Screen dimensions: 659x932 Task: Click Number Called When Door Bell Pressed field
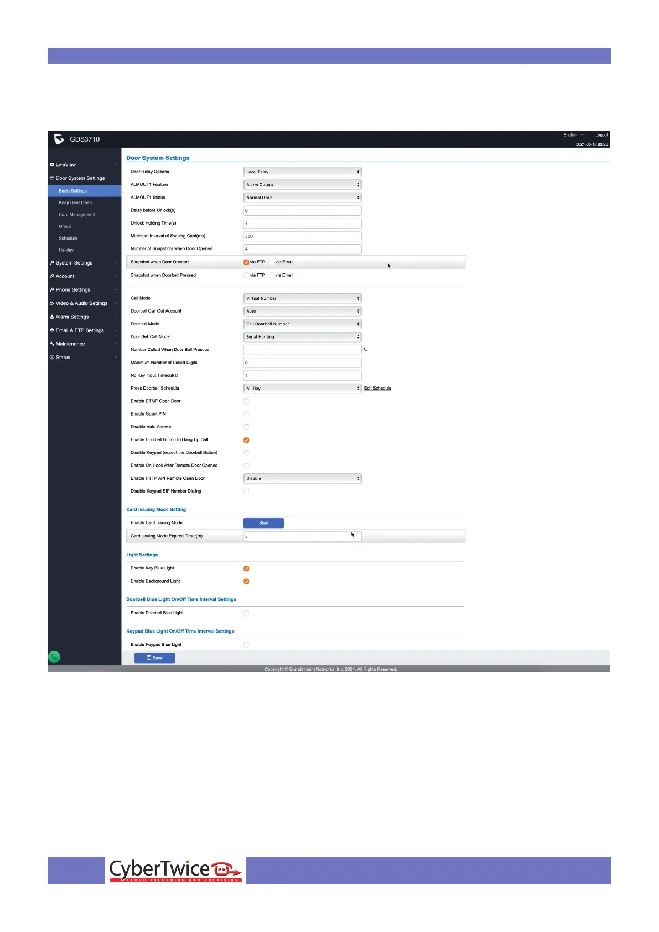302,350
